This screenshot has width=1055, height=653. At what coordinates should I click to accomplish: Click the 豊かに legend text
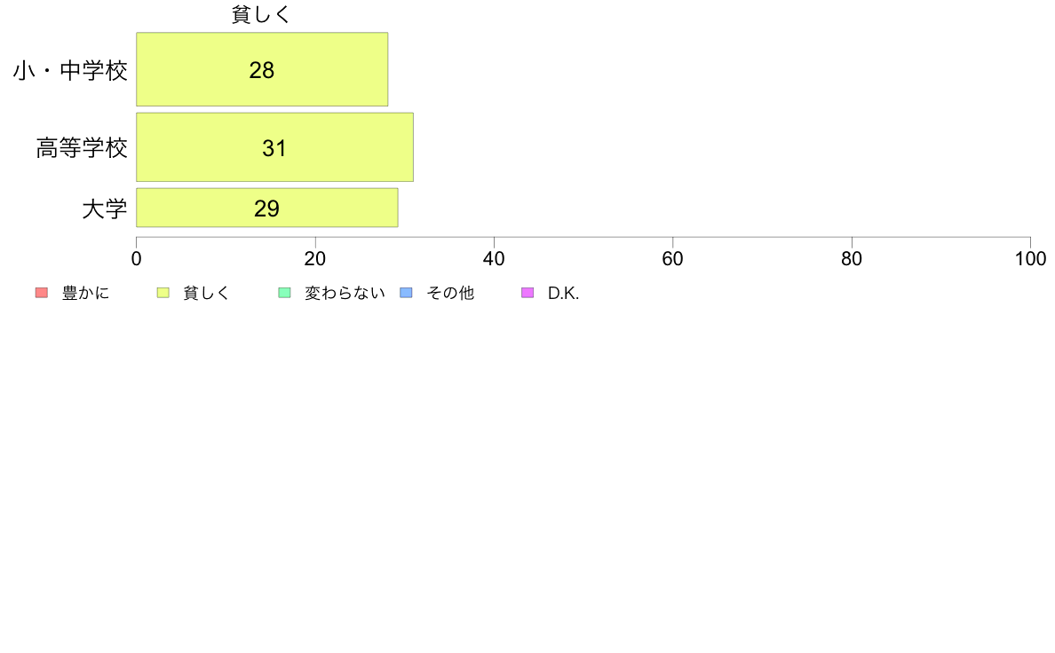pyautogui.click(x=85, y=293)
